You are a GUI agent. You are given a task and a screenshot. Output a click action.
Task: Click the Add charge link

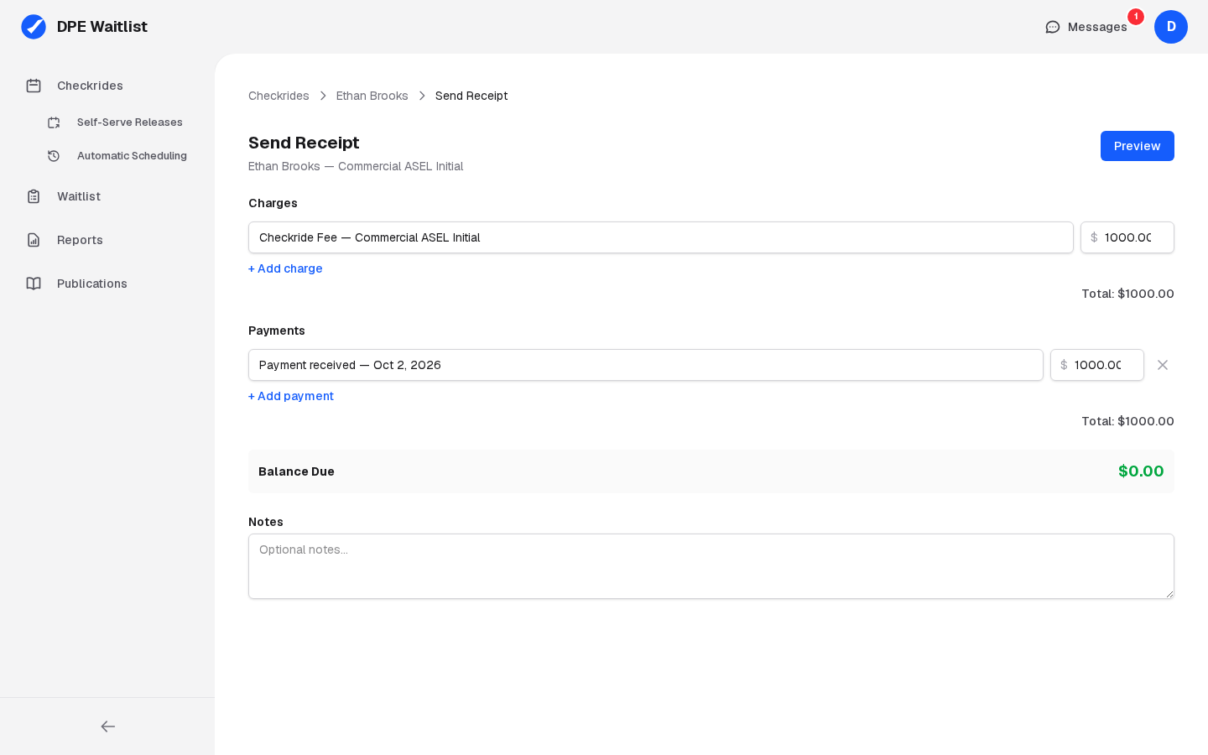285,268
